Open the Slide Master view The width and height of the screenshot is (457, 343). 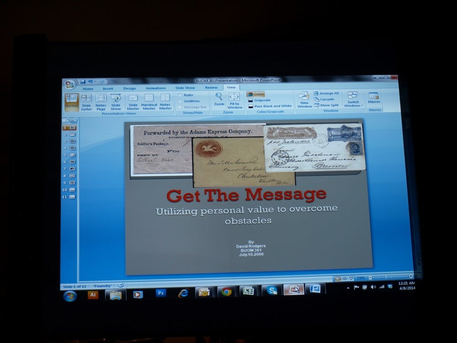tap(133, 102)
